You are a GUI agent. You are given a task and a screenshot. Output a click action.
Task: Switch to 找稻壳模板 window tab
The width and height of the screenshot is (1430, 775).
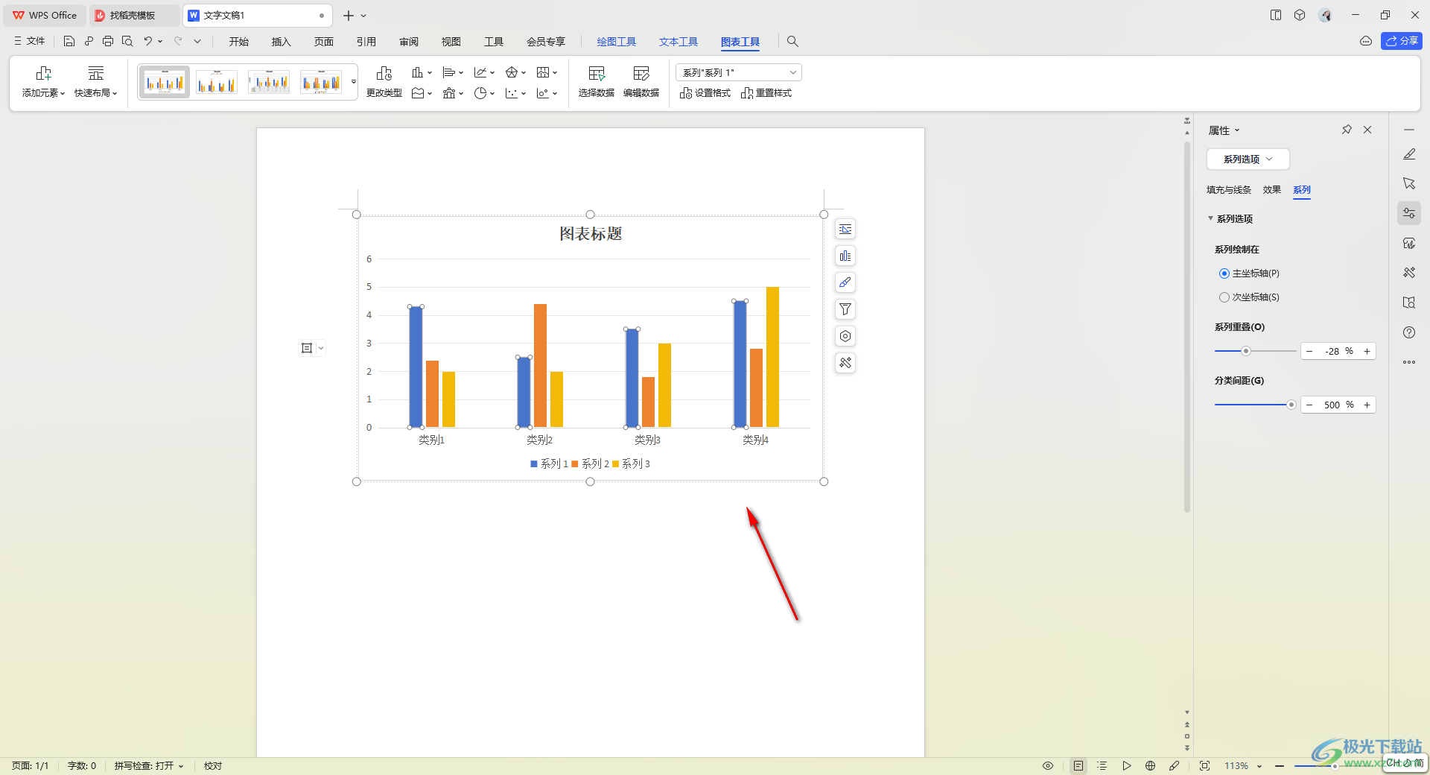click(134, 15)
